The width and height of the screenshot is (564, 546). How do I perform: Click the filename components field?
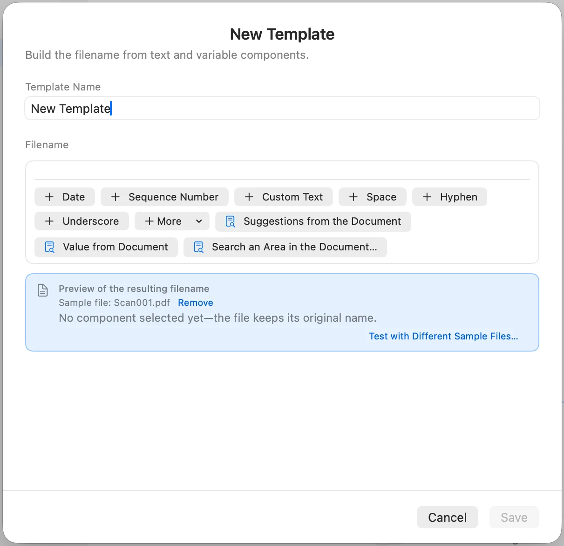(x=282, y=171)
